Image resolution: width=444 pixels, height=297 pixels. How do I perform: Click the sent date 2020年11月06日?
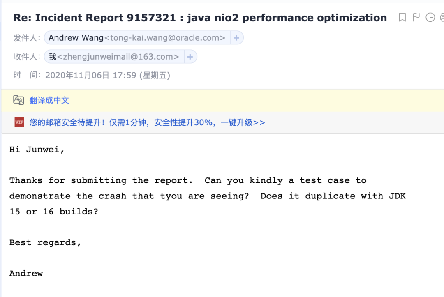click(x=77, y=75)
